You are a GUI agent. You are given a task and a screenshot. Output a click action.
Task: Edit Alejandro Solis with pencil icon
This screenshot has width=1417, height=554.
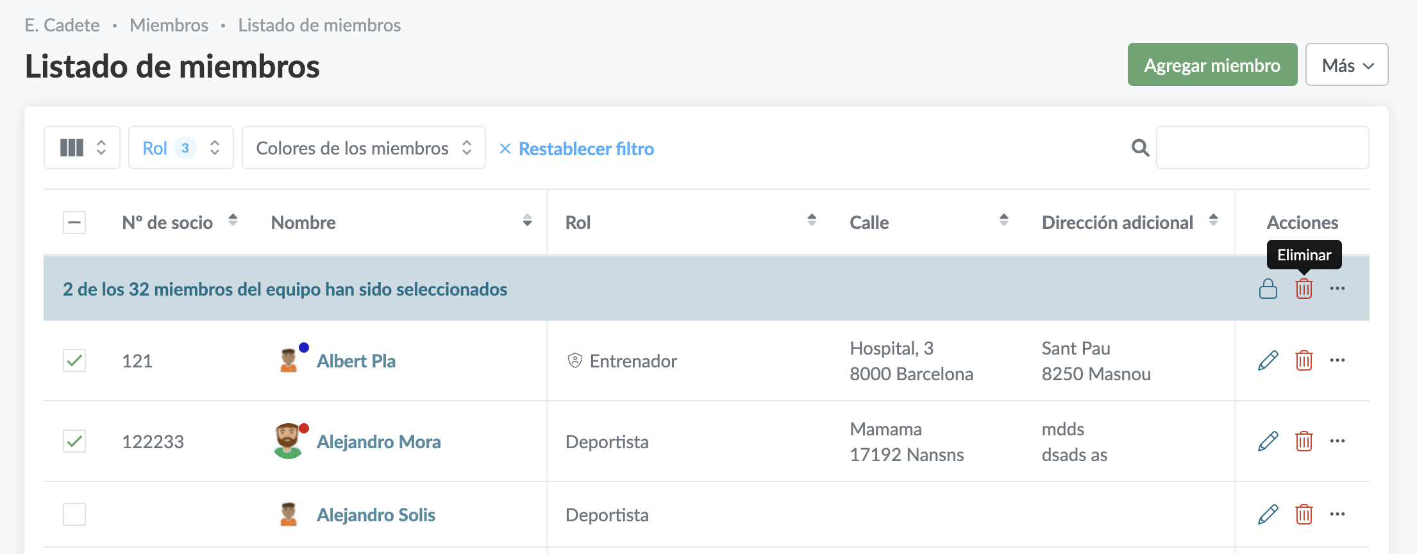point(1268,514)
